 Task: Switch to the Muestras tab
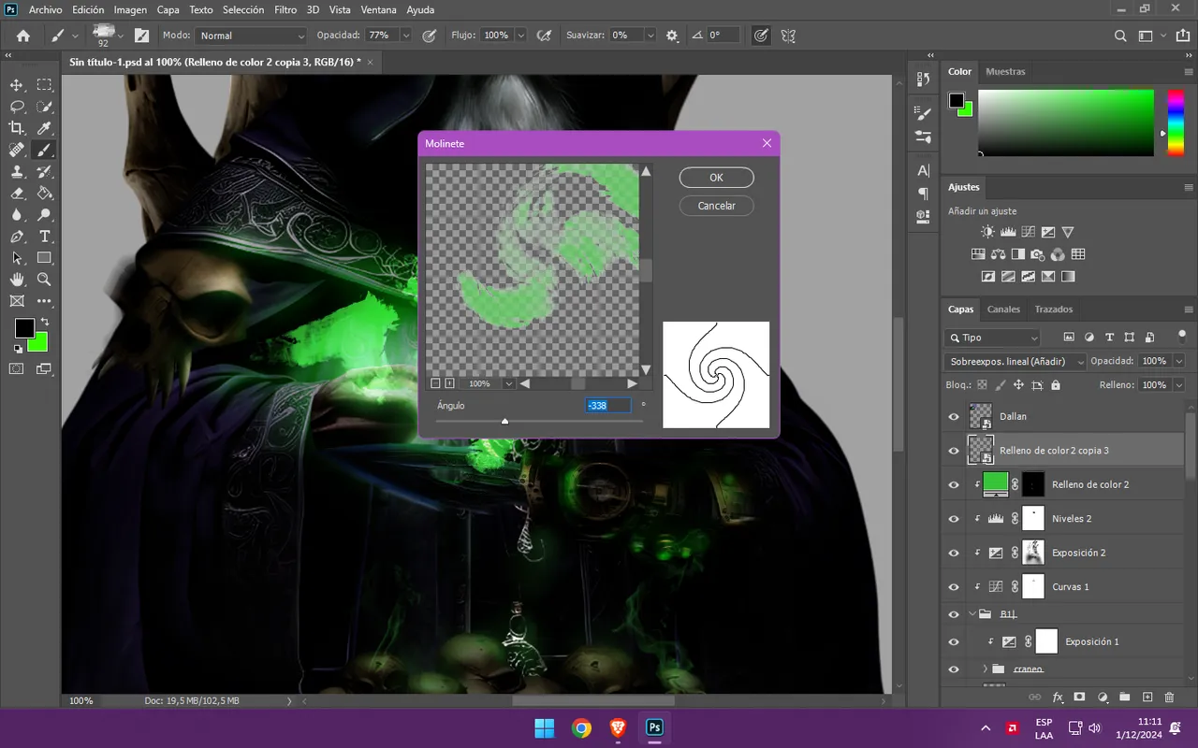click(1005, 71)
